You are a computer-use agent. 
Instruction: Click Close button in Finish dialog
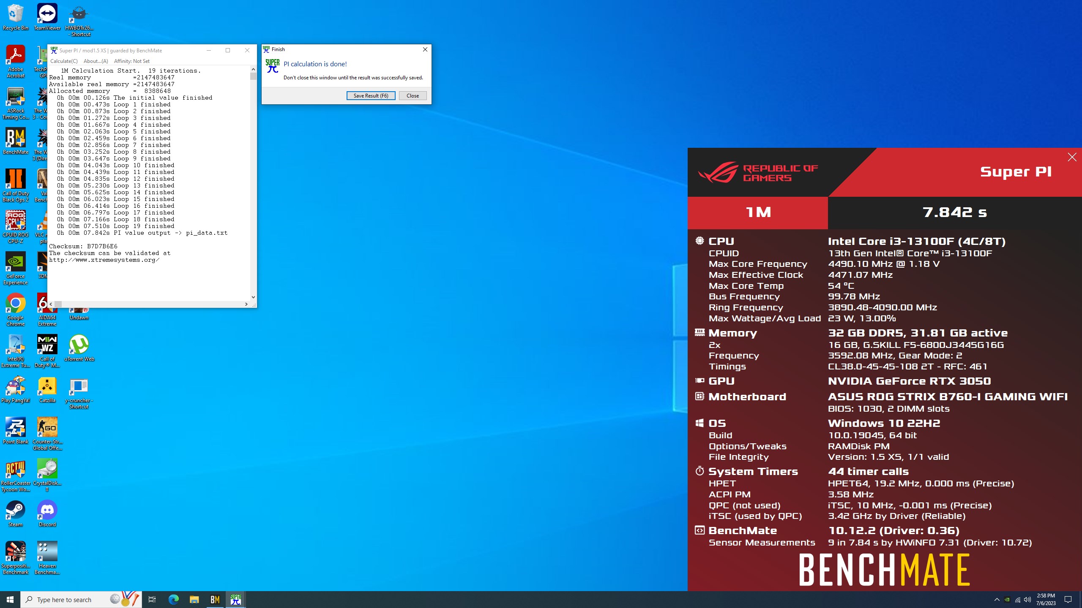tap(413, 96)
